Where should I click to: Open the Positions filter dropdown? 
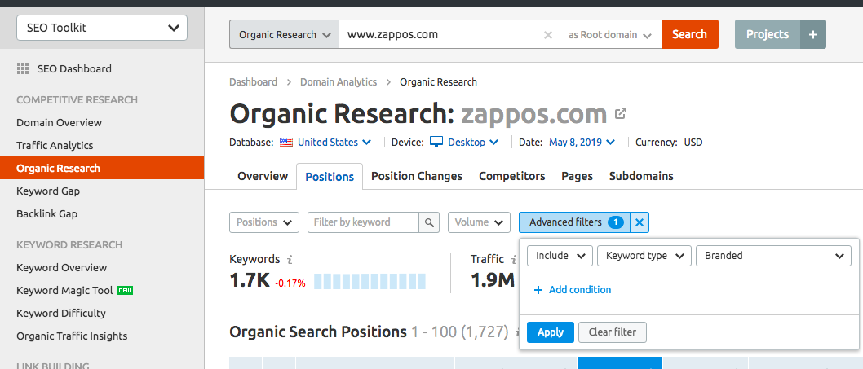click(264, 222)
